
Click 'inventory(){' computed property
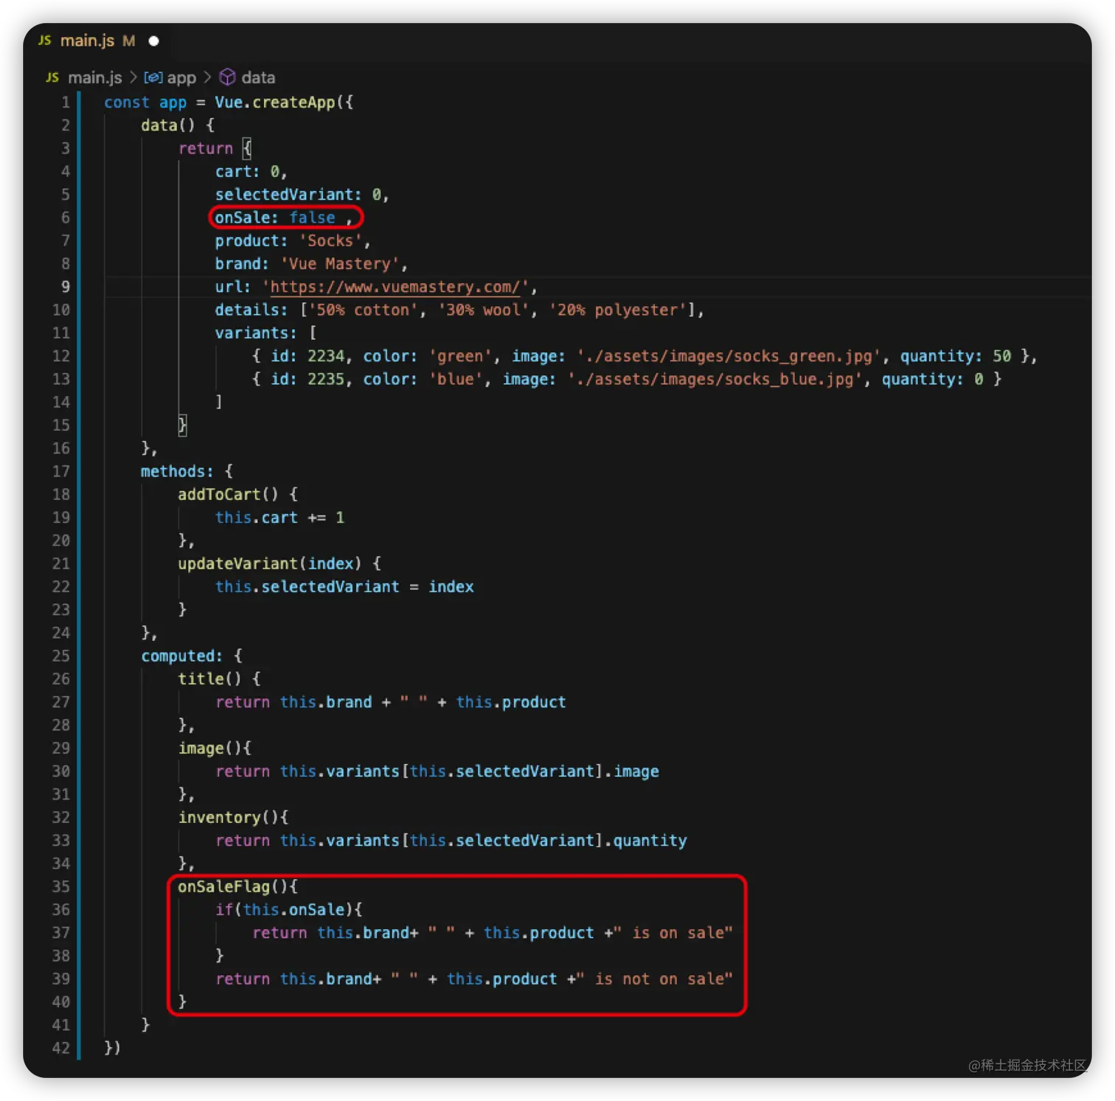(233, 818)
